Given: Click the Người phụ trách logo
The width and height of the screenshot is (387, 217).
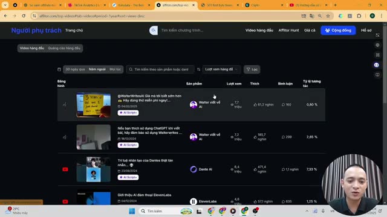Looking at the screenshot, I should pyautogui.click(x=36, y=30).
